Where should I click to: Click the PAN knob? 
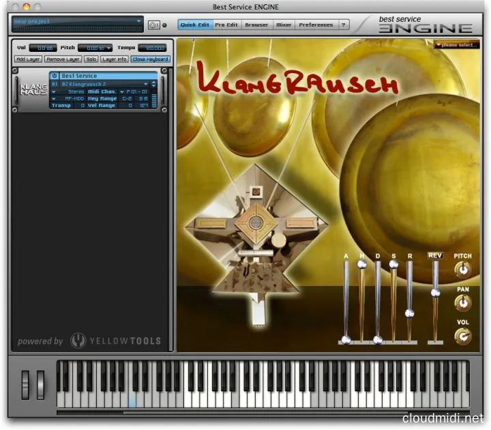point(463,302)
